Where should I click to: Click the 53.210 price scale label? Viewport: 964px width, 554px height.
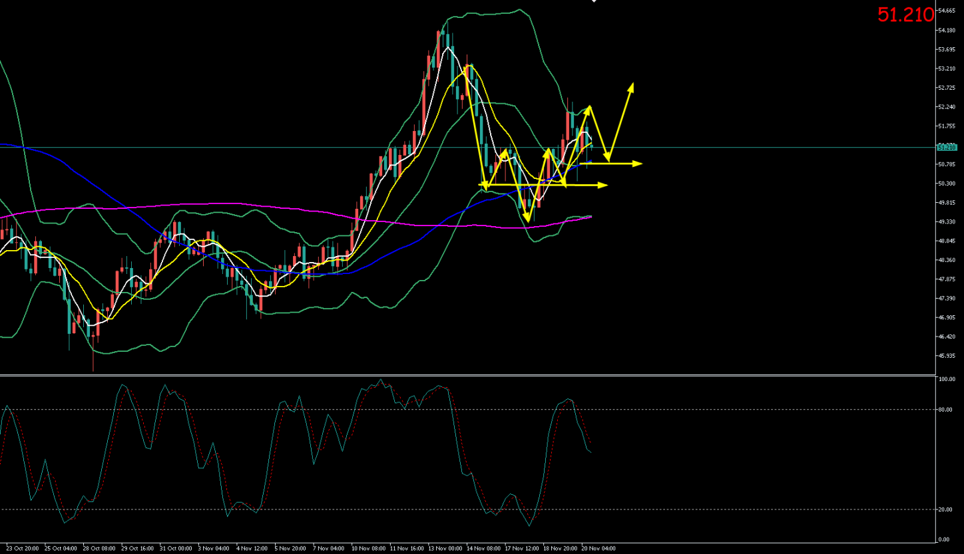coord(947,69)
